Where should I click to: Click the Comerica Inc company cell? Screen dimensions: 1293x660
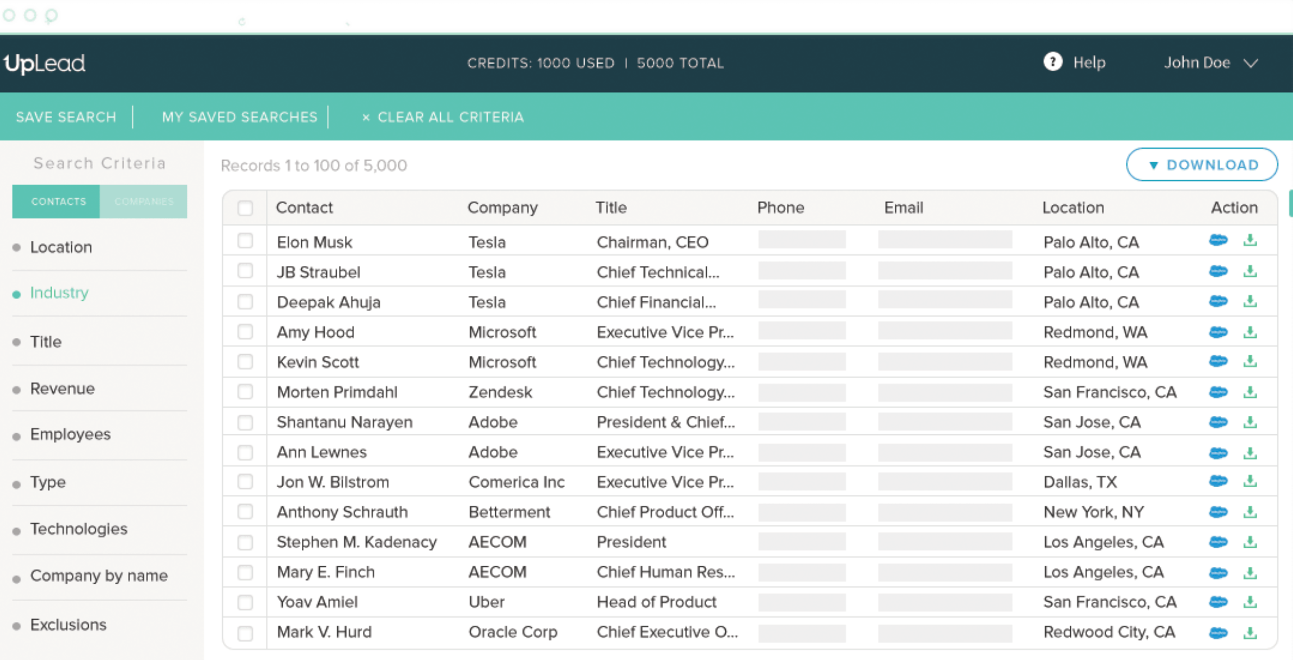(516, 482)
